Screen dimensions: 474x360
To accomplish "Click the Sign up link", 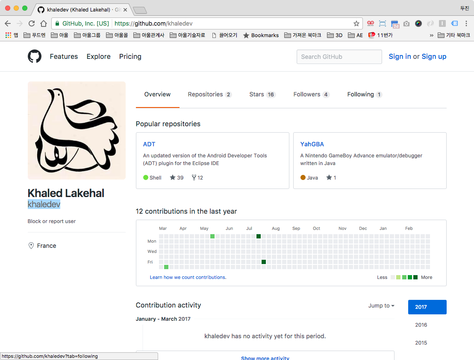I will (434, 56).
